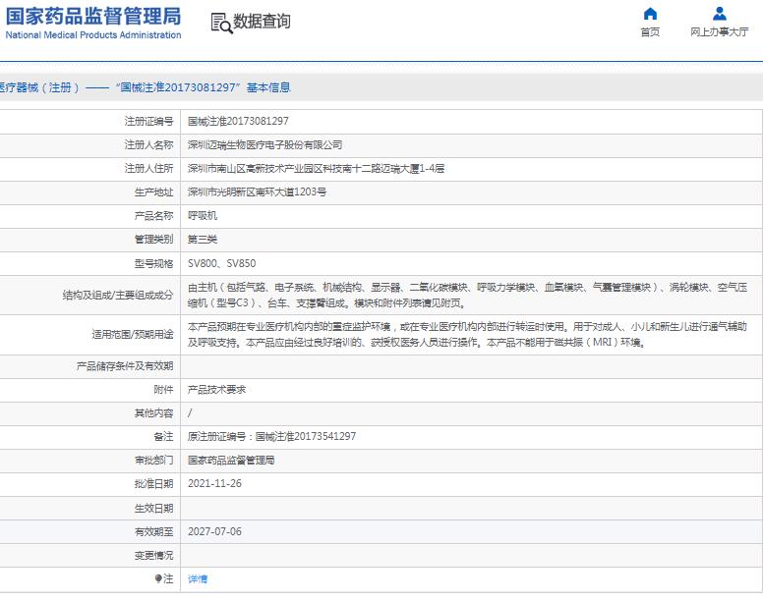This screenshot has height=601, width=763.
Task: Click National Medical Products Administration text
Action: [x=93, y=35]
